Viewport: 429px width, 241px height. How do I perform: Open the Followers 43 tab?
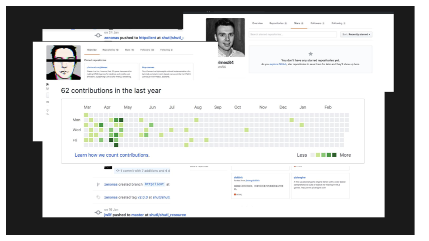tap(147, 50)
